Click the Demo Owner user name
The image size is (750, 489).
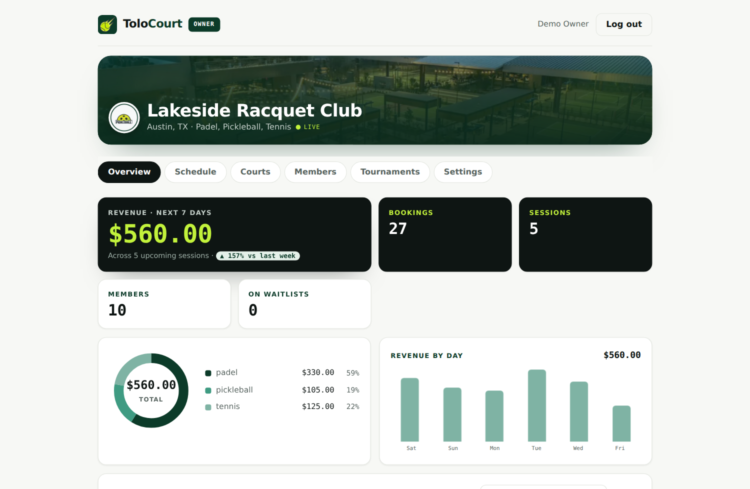point(563,24)
